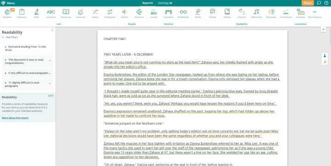The height and width of the screenshot is (166, 331).
Task: Run the Consistency report
Action: 286,13
